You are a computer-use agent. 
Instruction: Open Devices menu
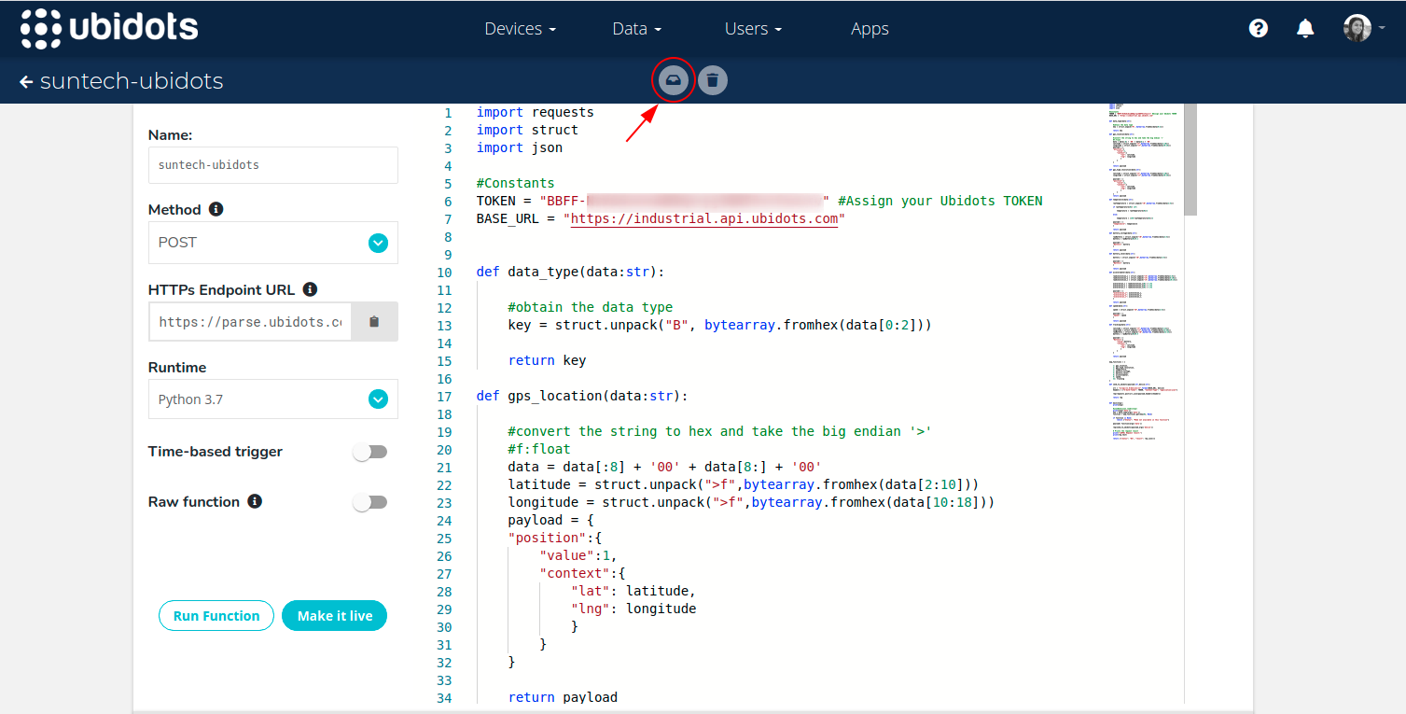tap(520, 29)
